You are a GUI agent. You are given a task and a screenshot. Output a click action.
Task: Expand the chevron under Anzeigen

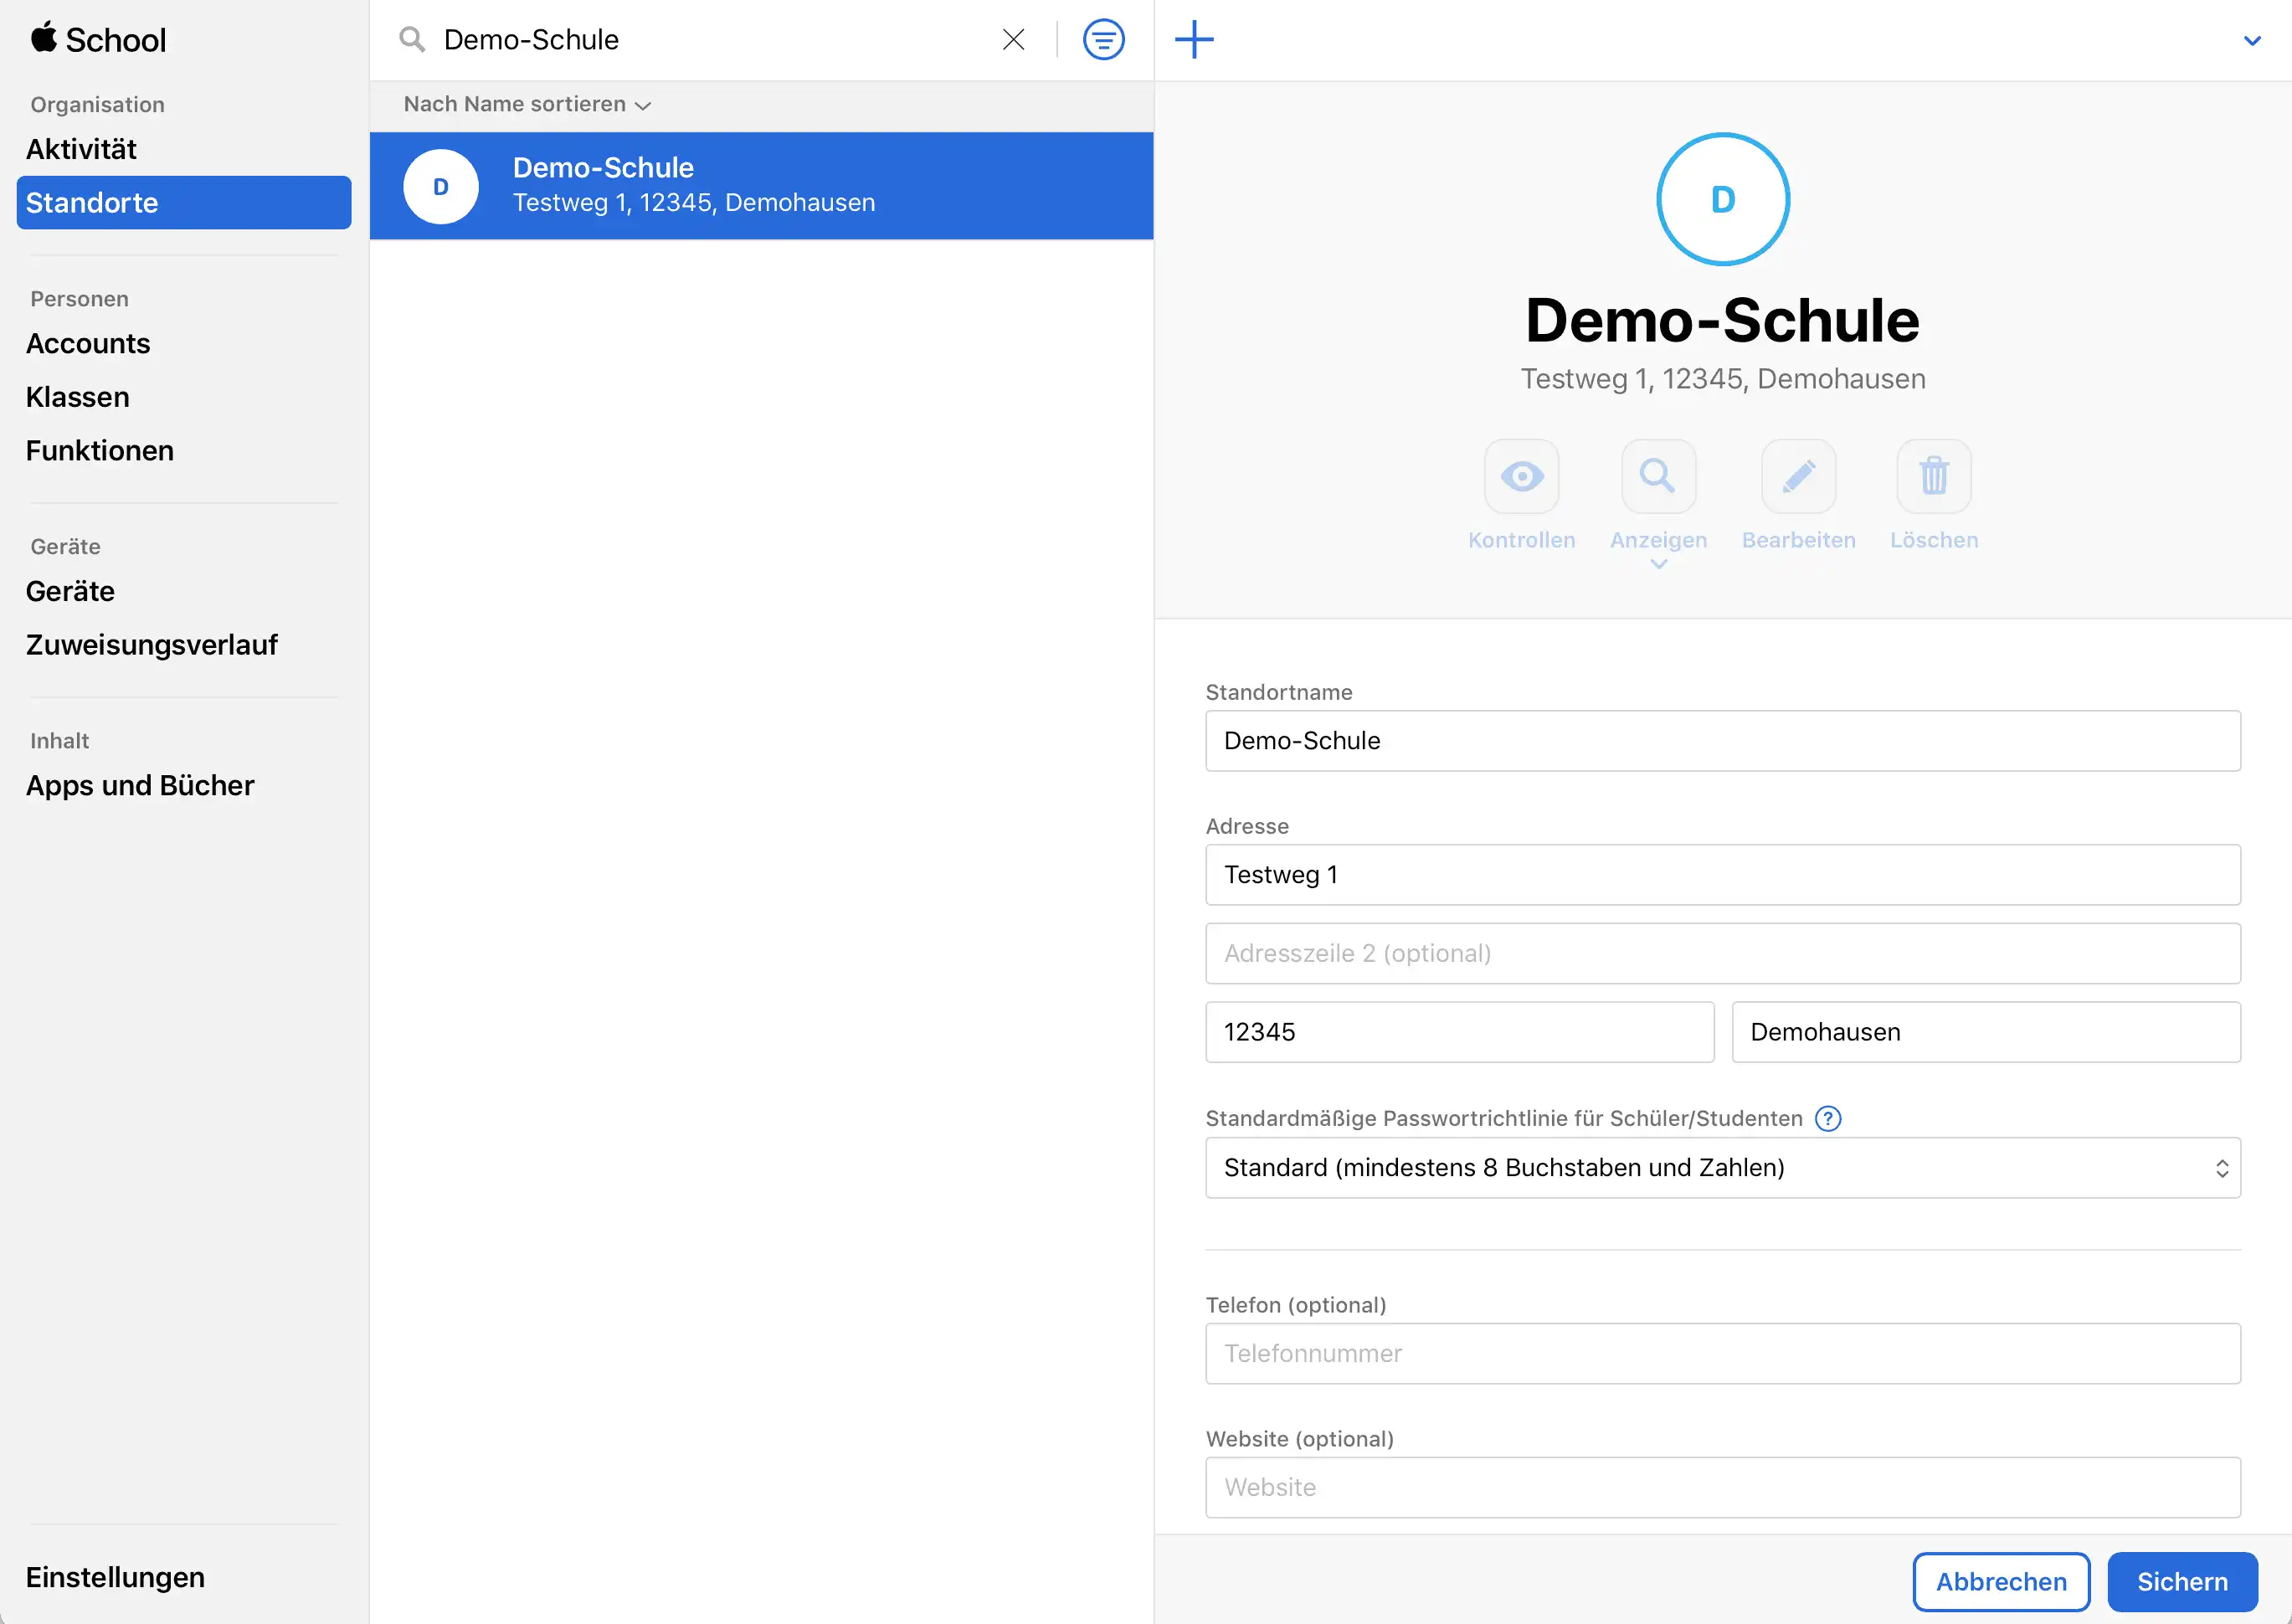pos(1659,564)
